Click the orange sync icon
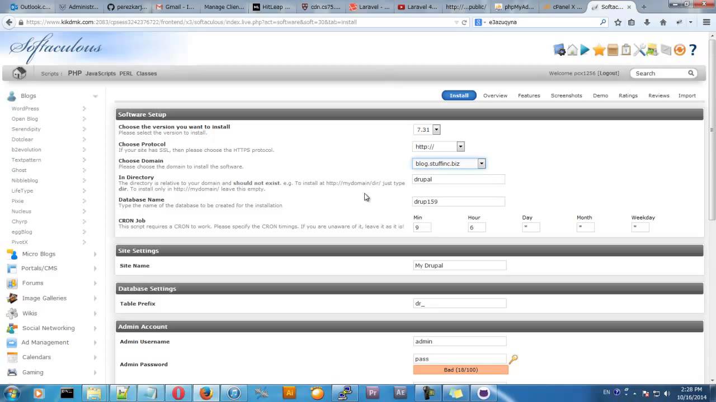Image resolution: width=716 pixels, height=402 pixels. click(679, 50)
